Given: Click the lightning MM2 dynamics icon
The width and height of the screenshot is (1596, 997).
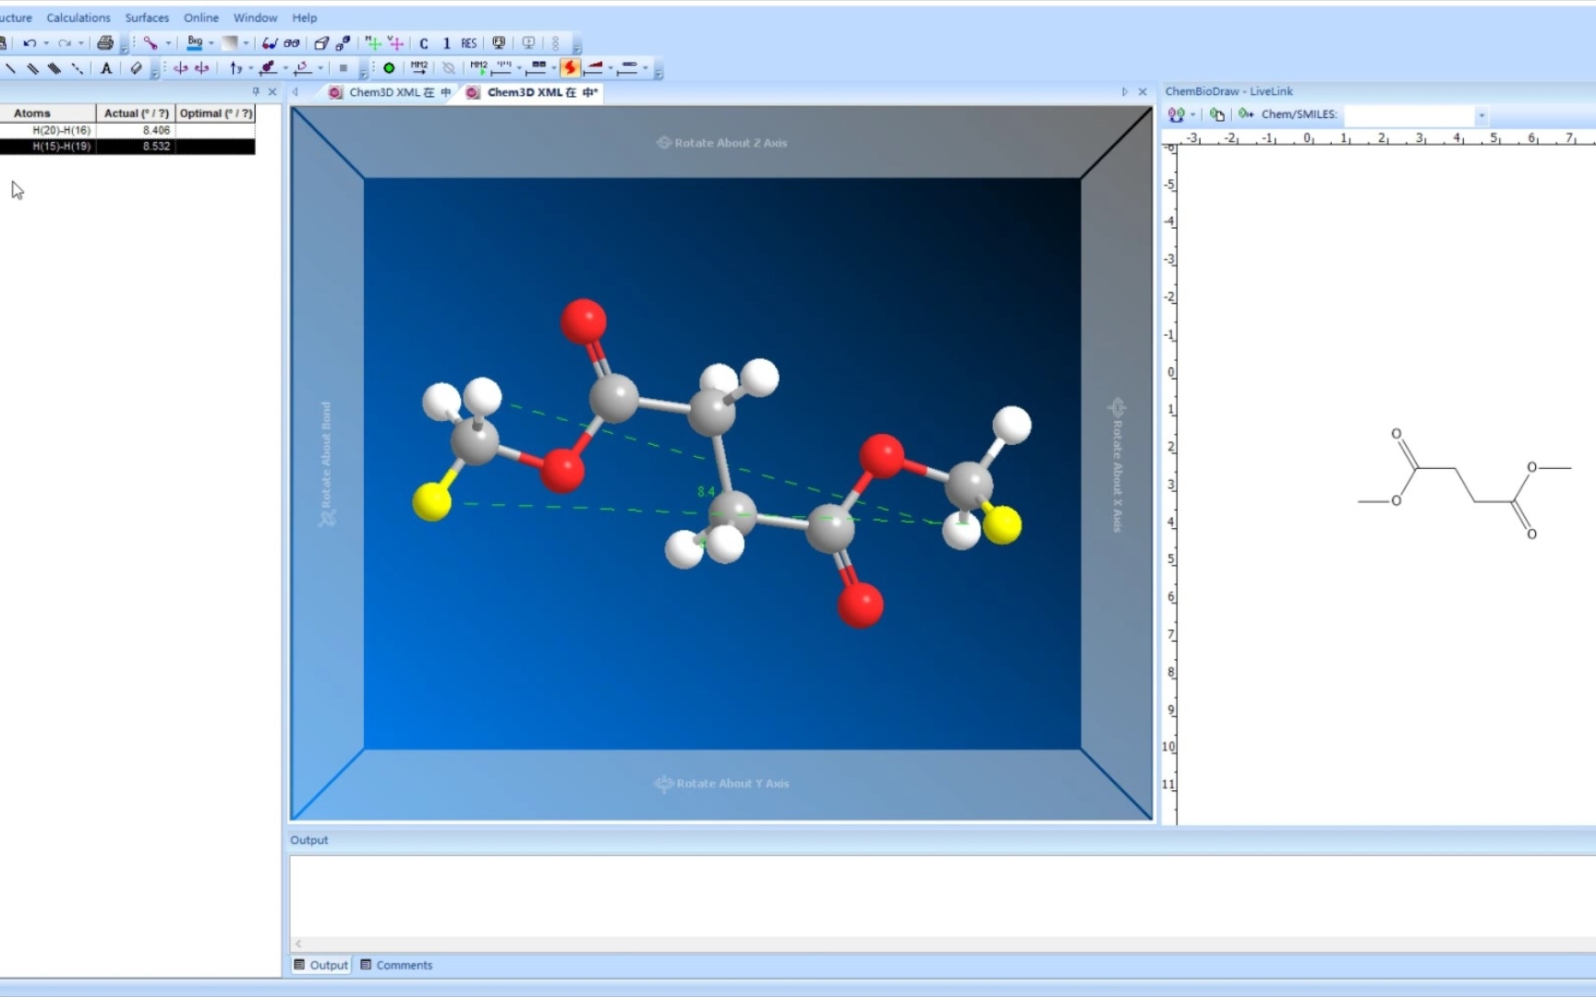Looking at the screenshot, I should pyautogui.click(x=570, y=67).
